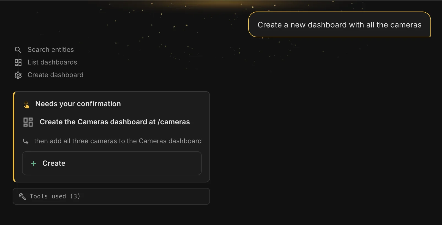The height and width of the screenshot is (225, 442).
Task: Click the 'Create a new dashboard' message bubble
Action: click(x=339, y=25)
